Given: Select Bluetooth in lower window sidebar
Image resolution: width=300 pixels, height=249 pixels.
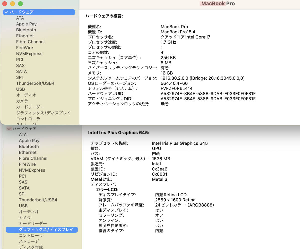Looking at the screenshot, I should click(x=29, y=147).
